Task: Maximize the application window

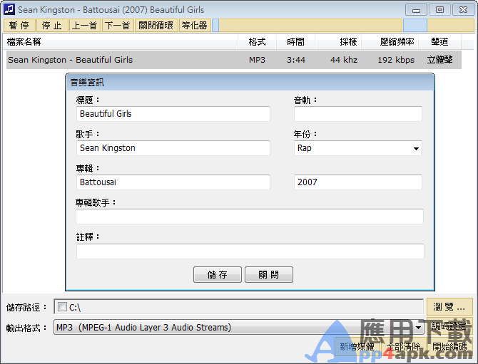Action: point(439,10)
